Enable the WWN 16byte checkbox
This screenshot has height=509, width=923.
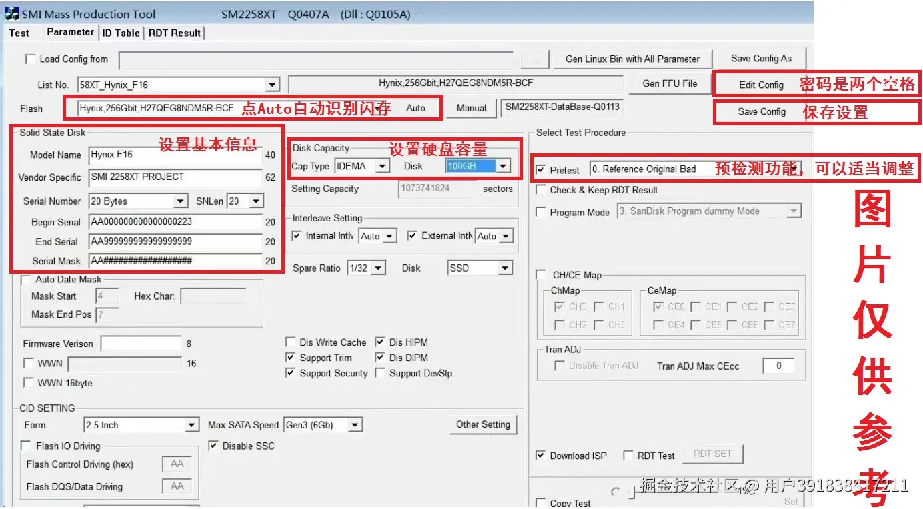click(x=28, y=383)
